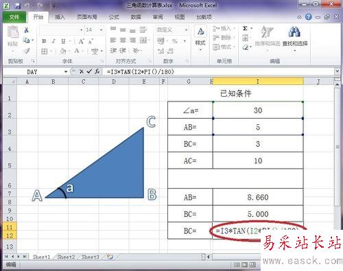Click the Fill Color bucket icon
This screenshot has width=343, height=271.
coord(63,51)
